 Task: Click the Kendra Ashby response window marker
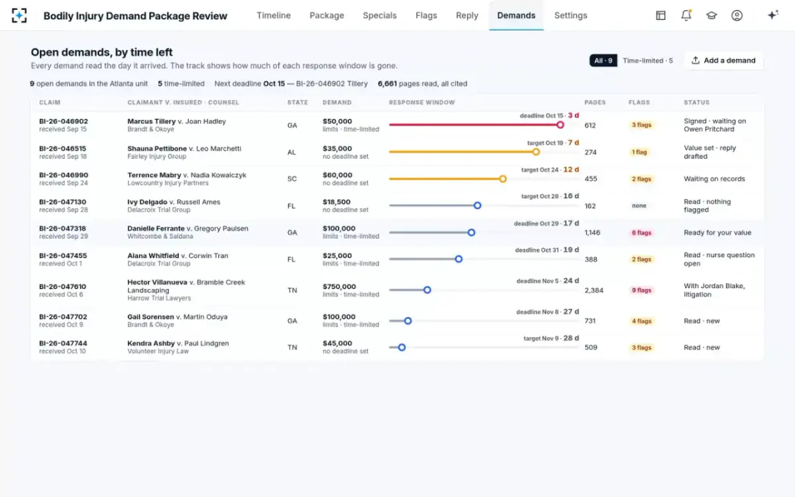(401, 347)
